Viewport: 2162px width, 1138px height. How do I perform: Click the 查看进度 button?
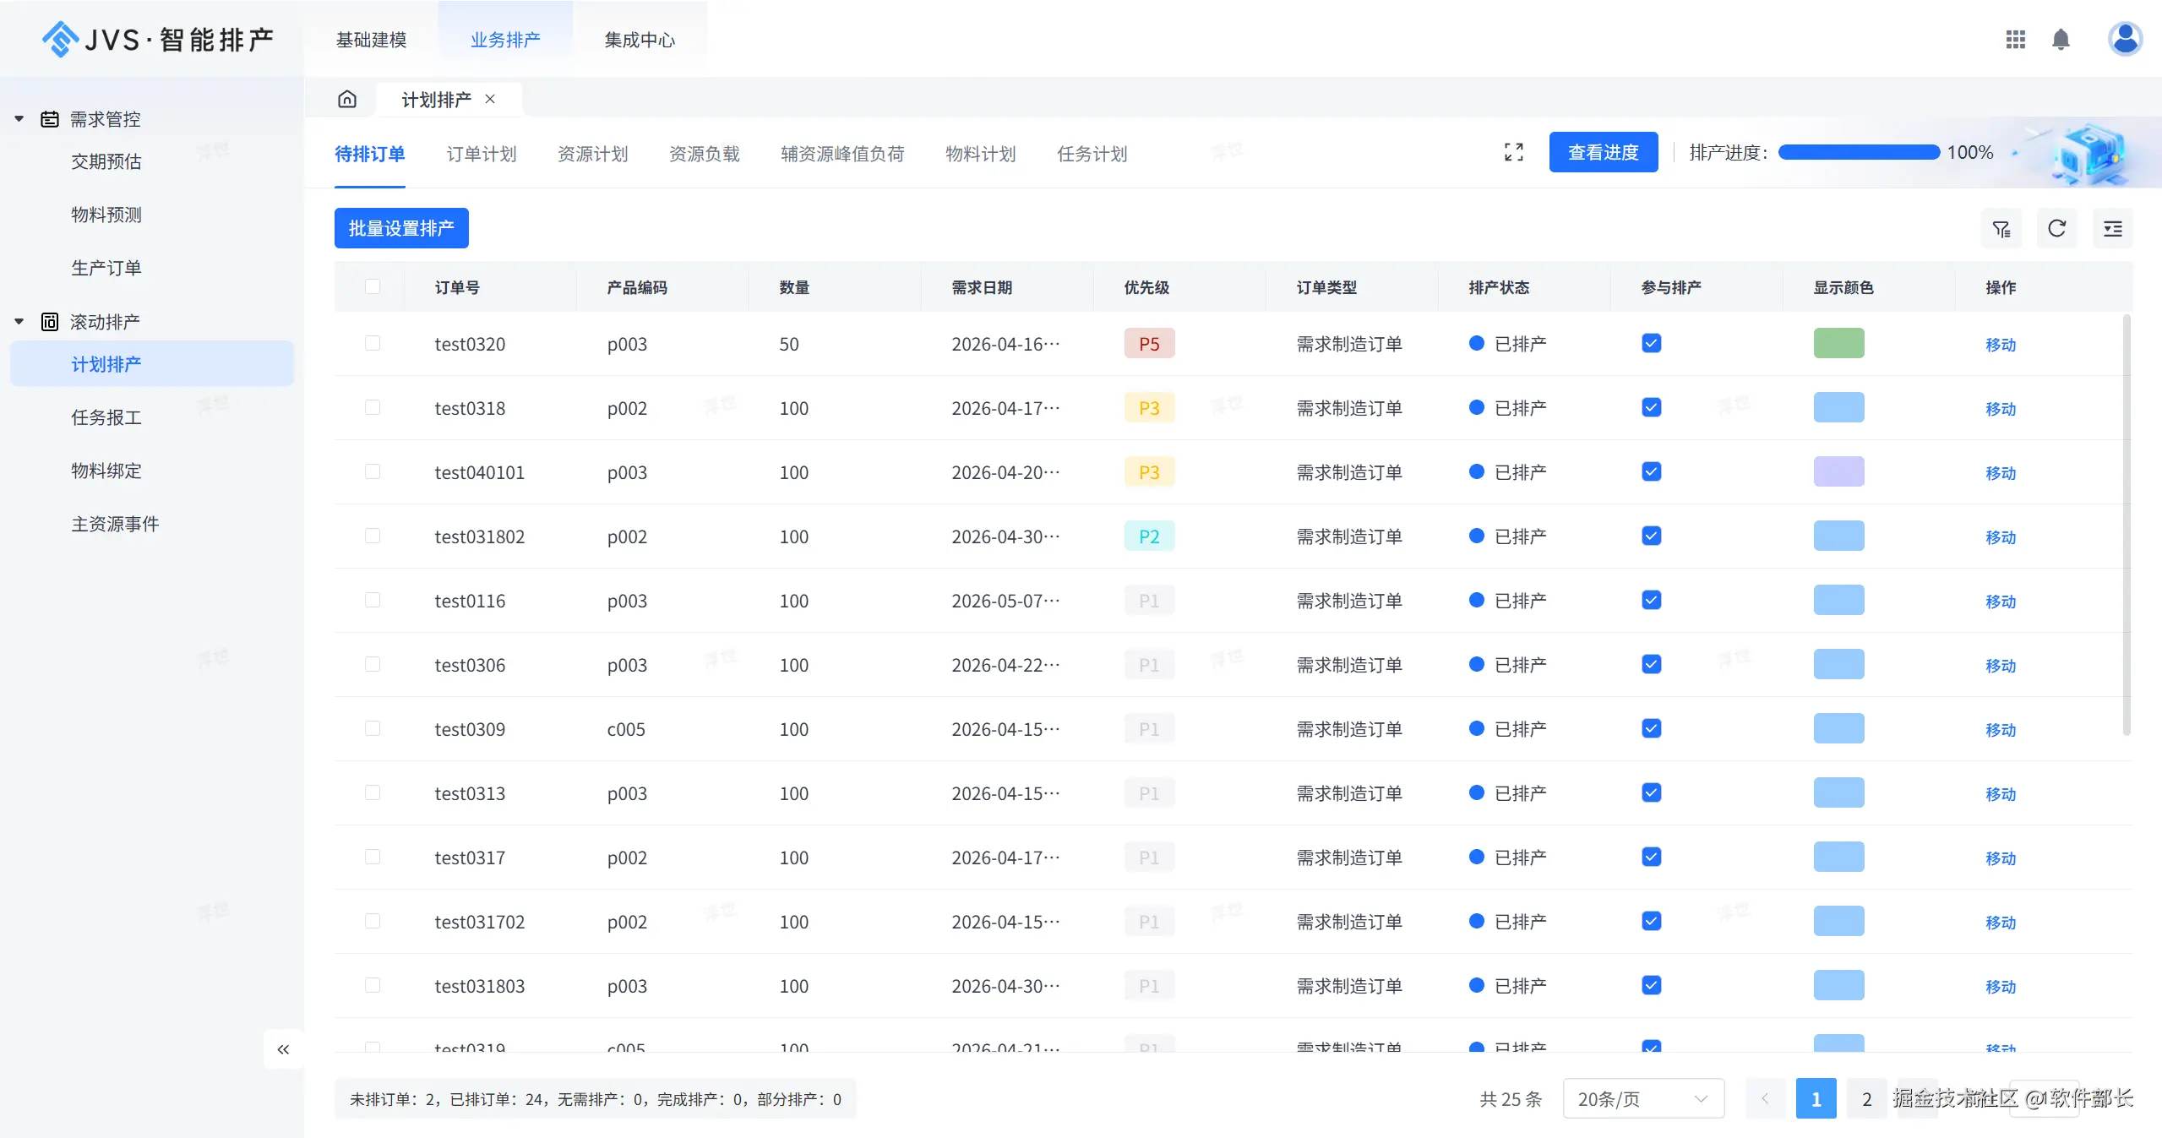tap(1603, 152)
